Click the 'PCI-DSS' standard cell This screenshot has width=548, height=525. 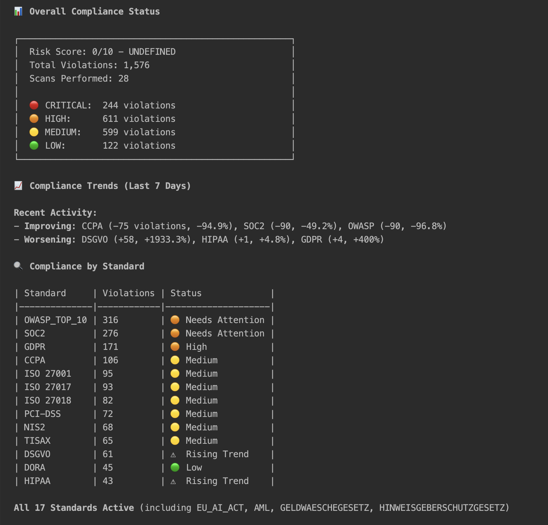(43, 414)
